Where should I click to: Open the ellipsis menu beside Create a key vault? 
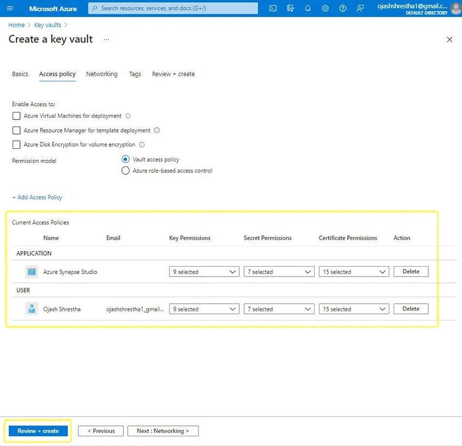(x=107, y=39)
